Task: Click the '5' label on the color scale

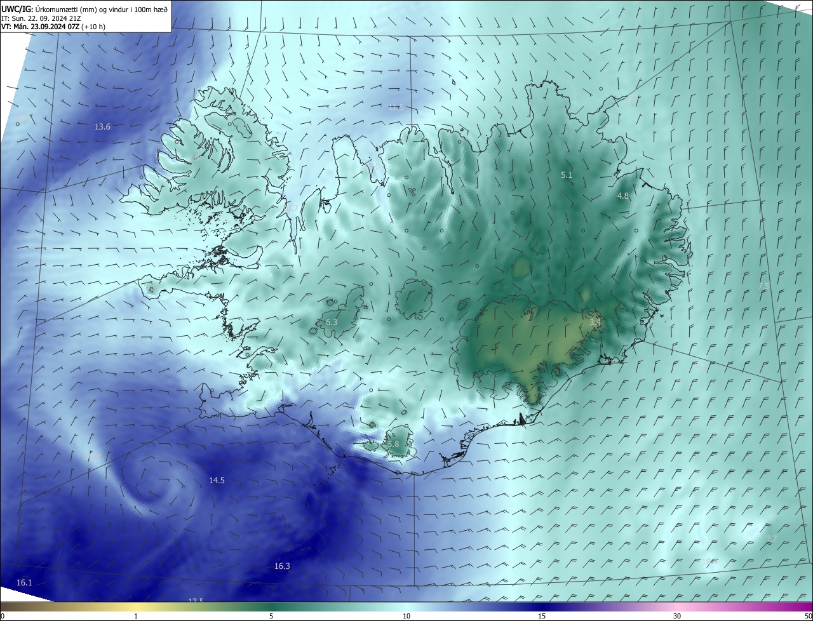Action: tap(271, 617)
